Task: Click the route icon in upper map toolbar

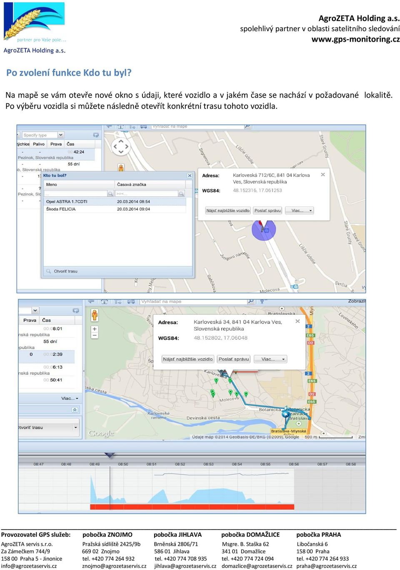Action: 132,126
